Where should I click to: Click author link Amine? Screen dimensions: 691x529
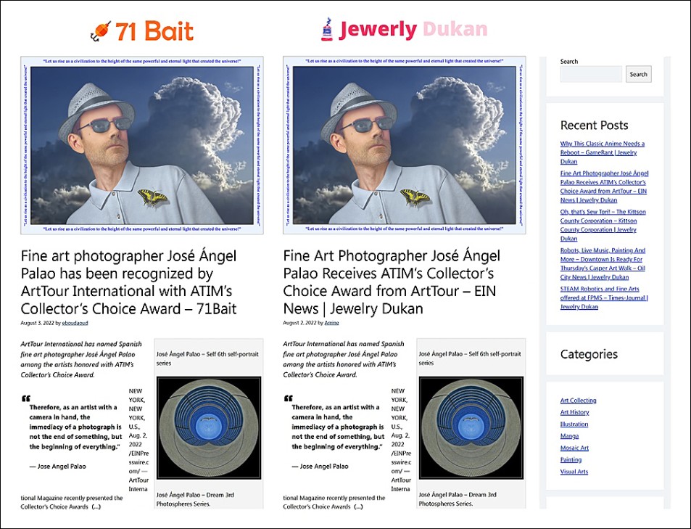coord(331,323)
